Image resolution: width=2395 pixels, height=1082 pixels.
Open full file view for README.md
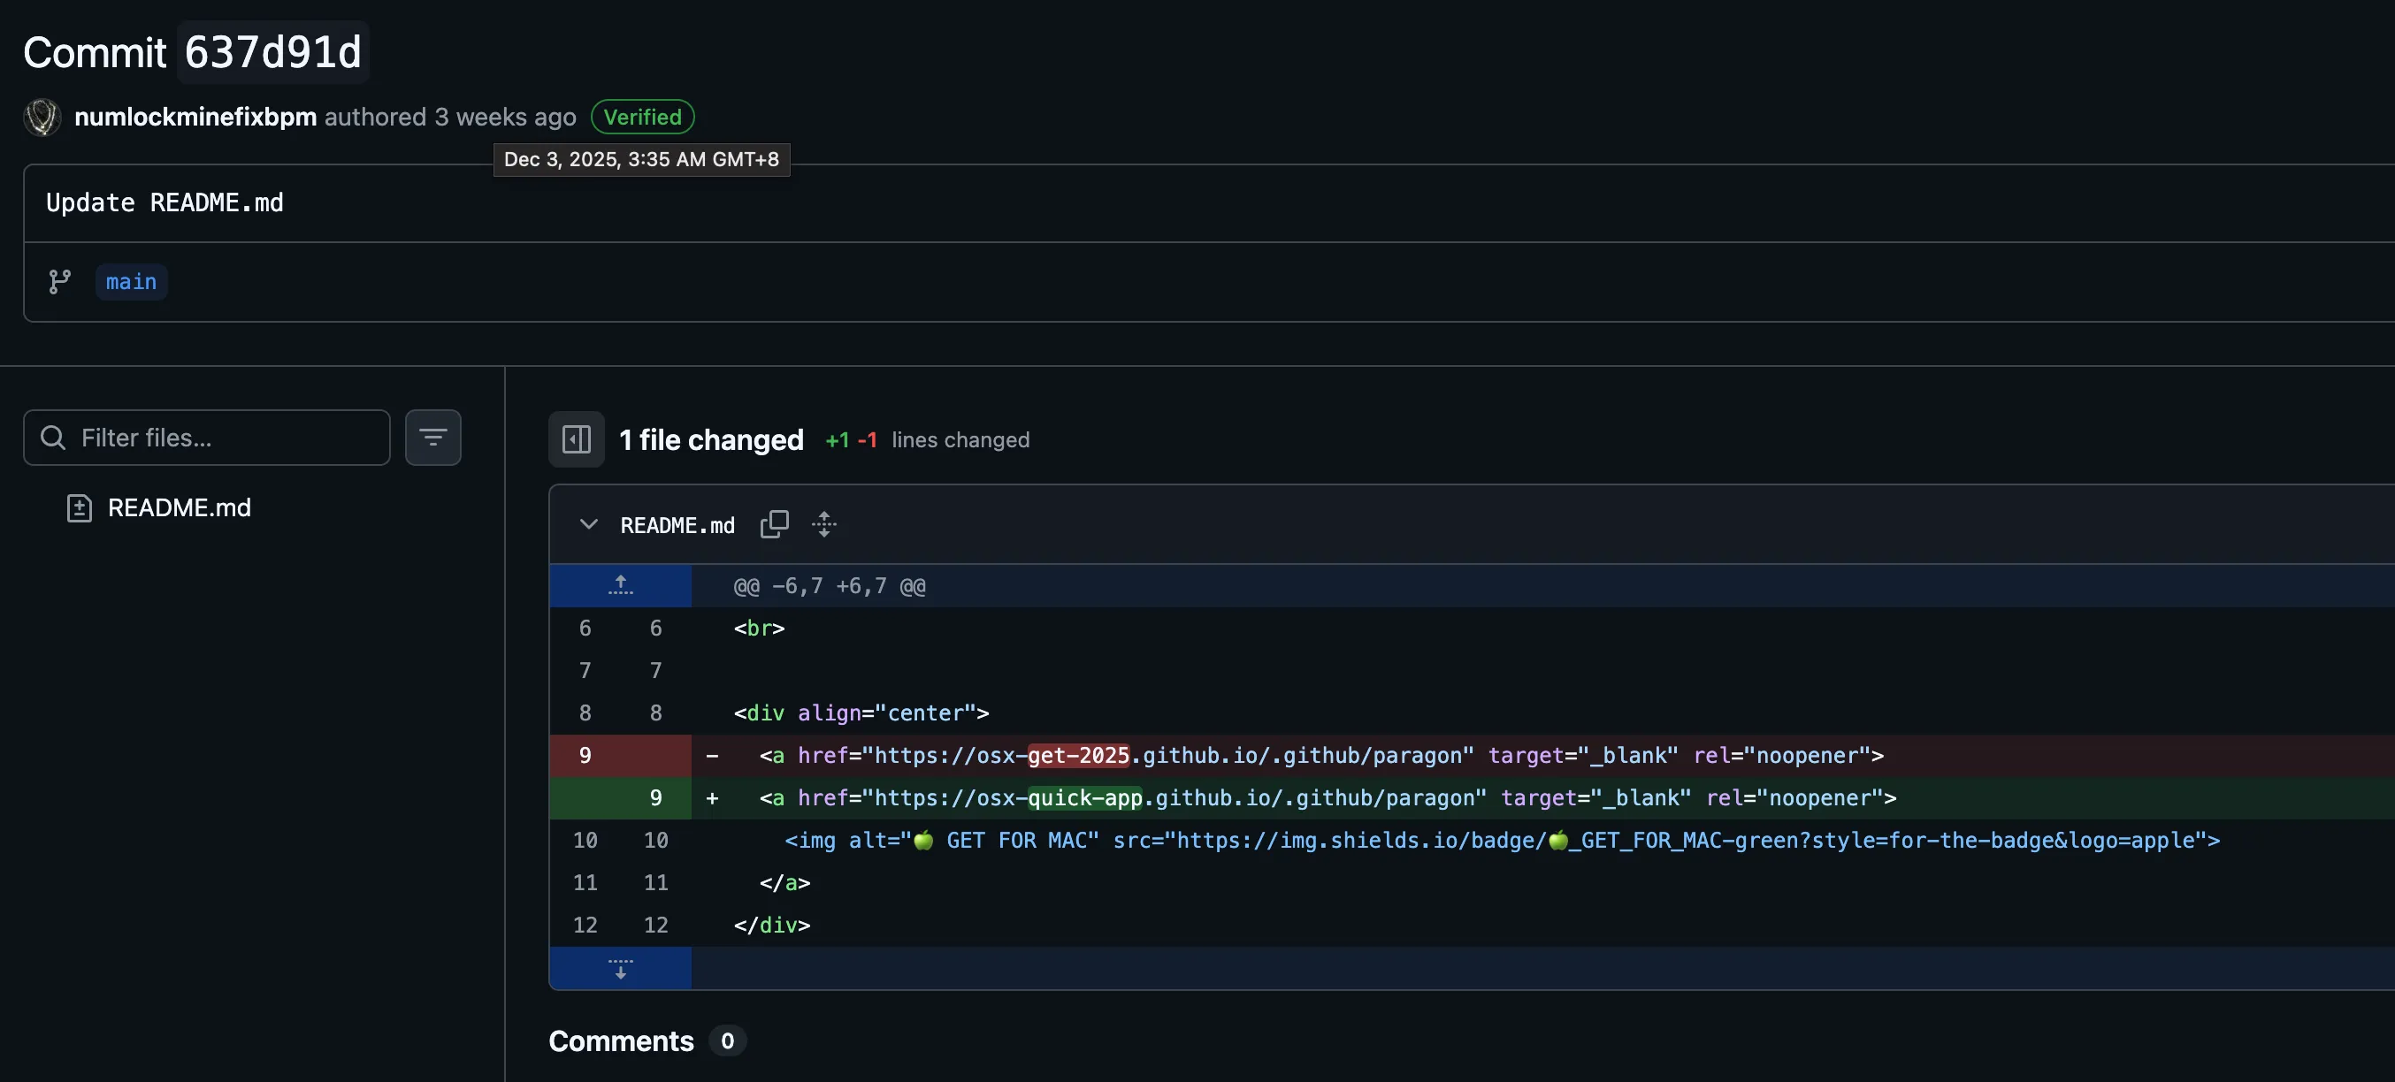823,523
